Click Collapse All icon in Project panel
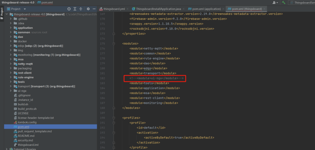315x150 pixels. (80, 9)
